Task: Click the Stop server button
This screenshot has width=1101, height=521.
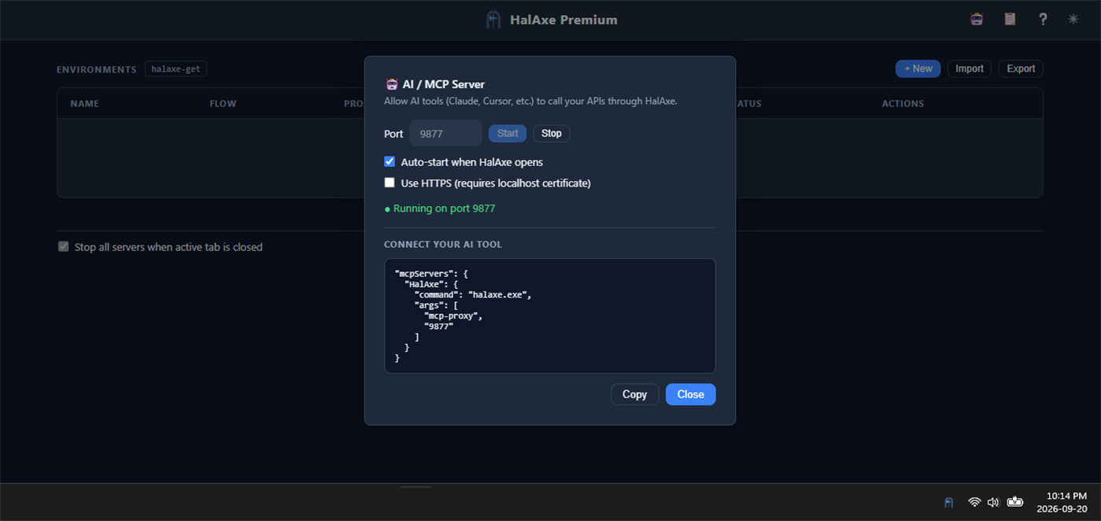Action: (552, 134)
